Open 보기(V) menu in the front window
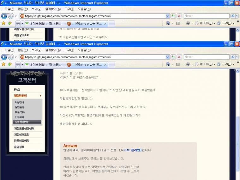240x180 pixels. [x=36, y=50]
